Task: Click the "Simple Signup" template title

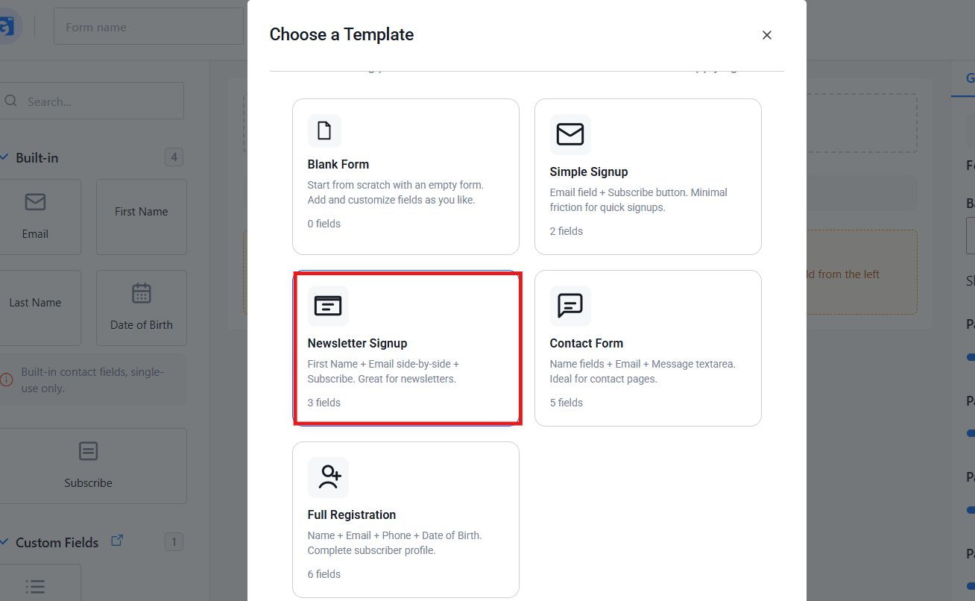Action: [x=589, y=172]
